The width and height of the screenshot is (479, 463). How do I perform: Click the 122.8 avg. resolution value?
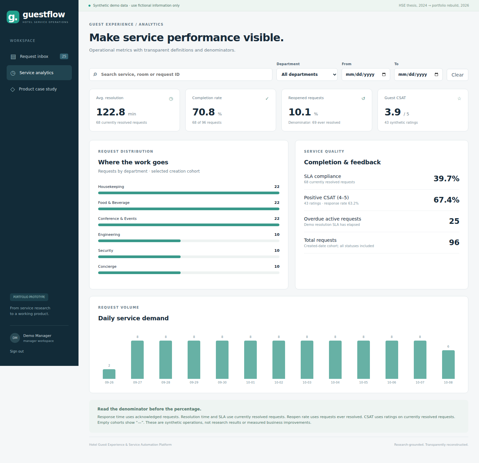[111, 112]
